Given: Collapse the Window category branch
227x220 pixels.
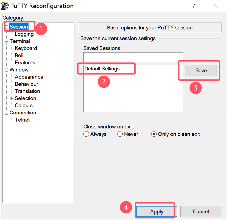Looking at the screenshot, I should [x=6, y=70].
